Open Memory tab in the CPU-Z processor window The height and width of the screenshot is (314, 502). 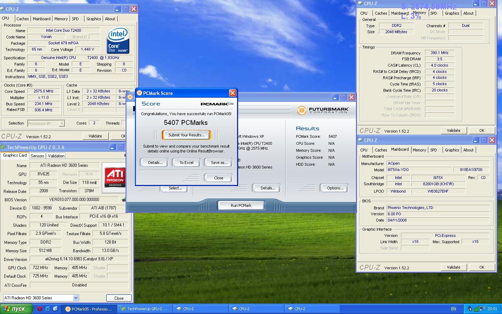tap(61, 19)
